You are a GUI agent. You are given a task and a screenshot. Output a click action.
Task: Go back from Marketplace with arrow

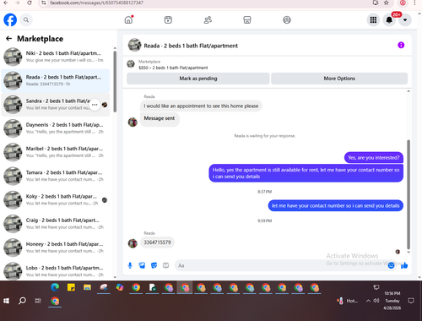click(8, 39)
